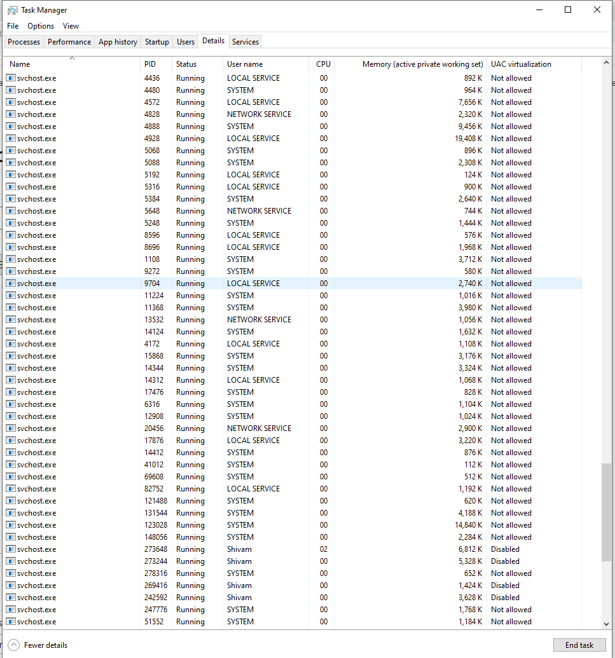
Task: Click memory value 7,656 K
Action: click(x=470, y=102)
